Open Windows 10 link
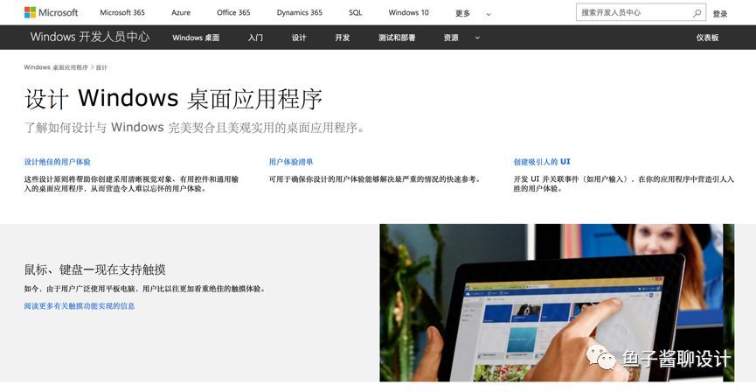756x392 pixels. [x=408, y=13]
